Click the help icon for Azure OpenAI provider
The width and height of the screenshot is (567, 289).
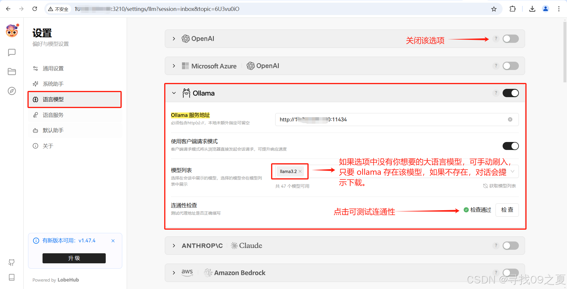pos(496,66)
